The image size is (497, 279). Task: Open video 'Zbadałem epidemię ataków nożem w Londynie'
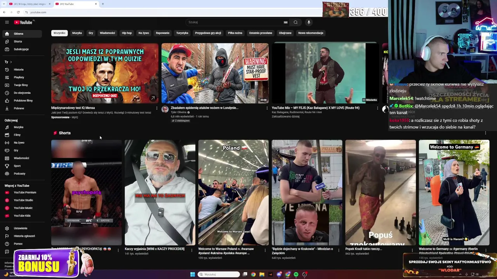click(205, 108)
